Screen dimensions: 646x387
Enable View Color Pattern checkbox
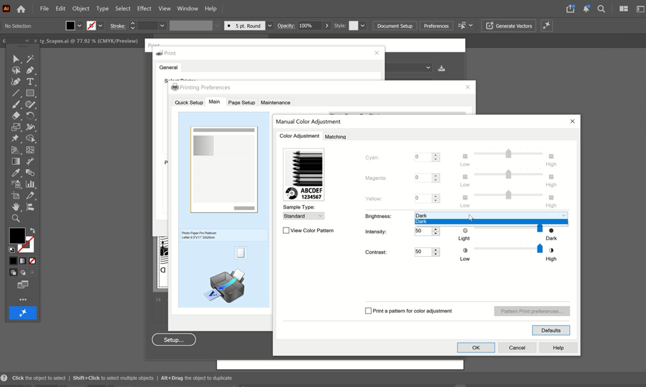(x=286, y=230)
